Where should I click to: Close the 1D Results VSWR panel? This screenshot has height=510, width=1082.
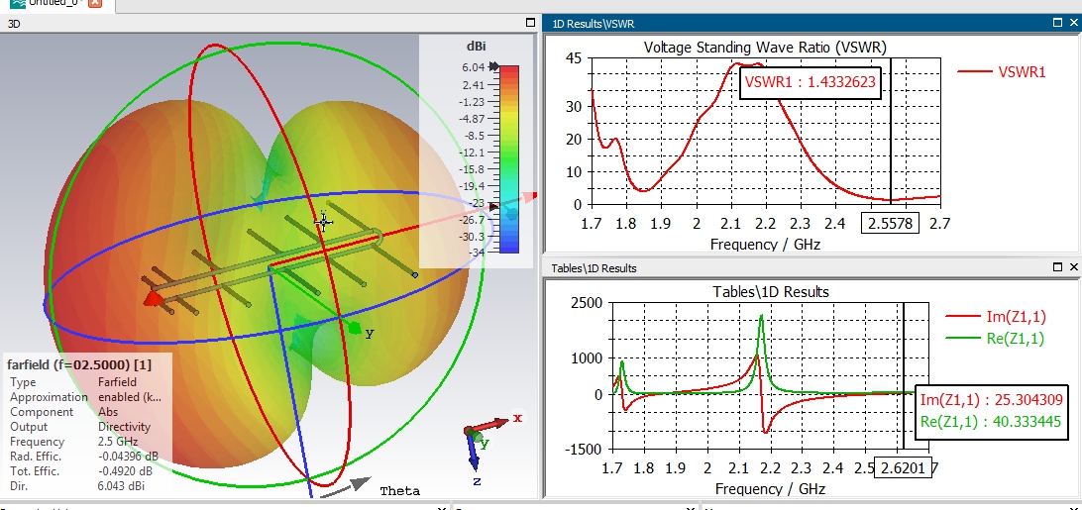(1073, 23)
